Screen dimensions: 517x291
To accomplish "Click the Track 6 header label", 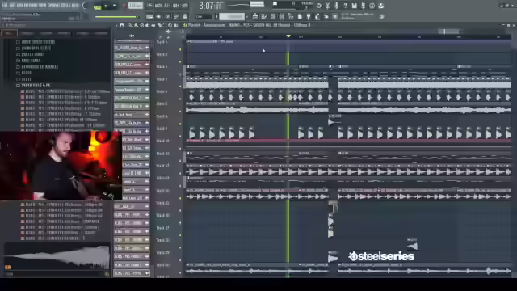I will tap(162, 91).
